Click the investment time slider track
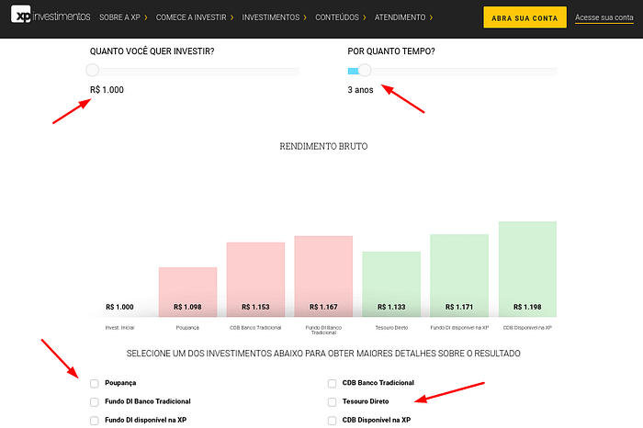Screen dimensions: 643x428 coord(452,71)
